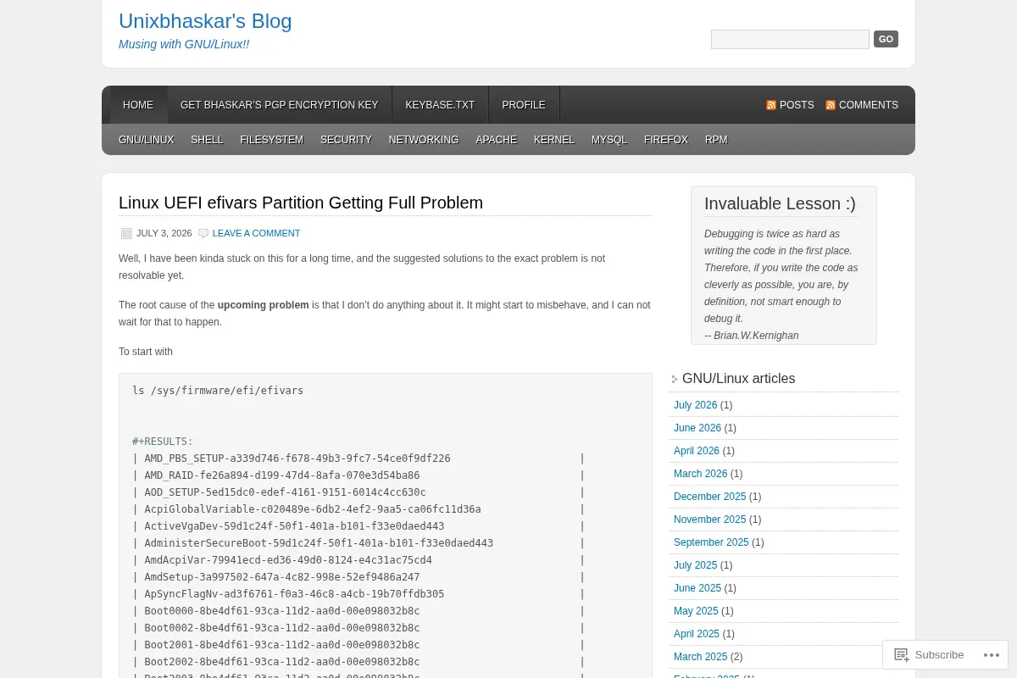Open Get Bhaskar's PGP Encryption Key page
Image resolution: width=1017 pixels, height=678 pixels.
tap(280, 105)
